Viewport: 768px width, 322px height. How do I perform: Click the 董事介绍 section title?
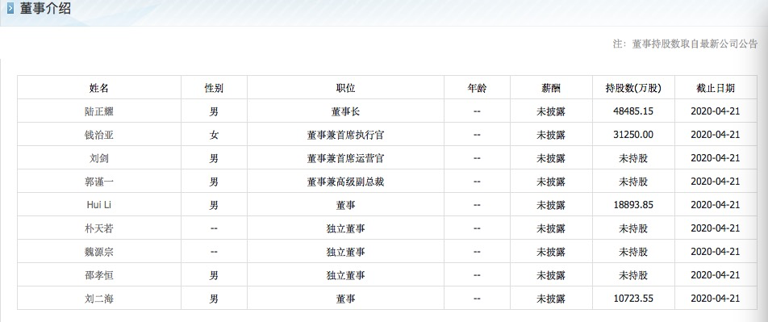[x=45, y=8]
